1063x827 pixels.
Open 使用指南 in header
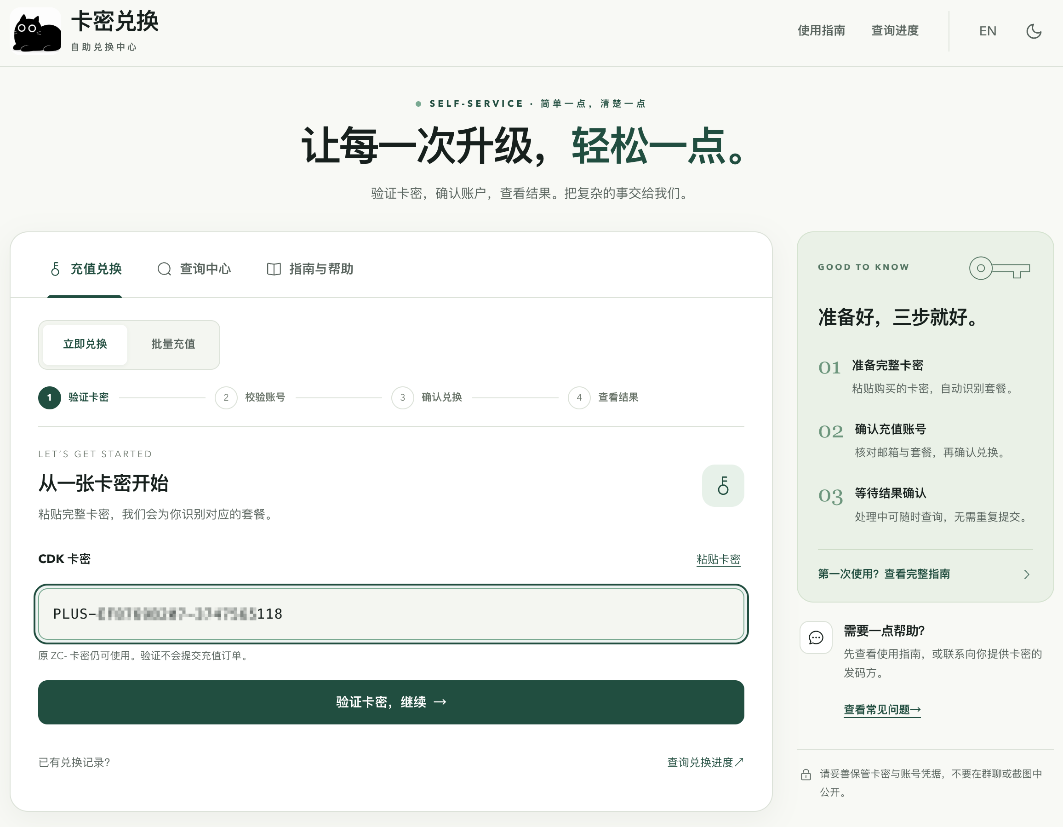pos(821,31)
